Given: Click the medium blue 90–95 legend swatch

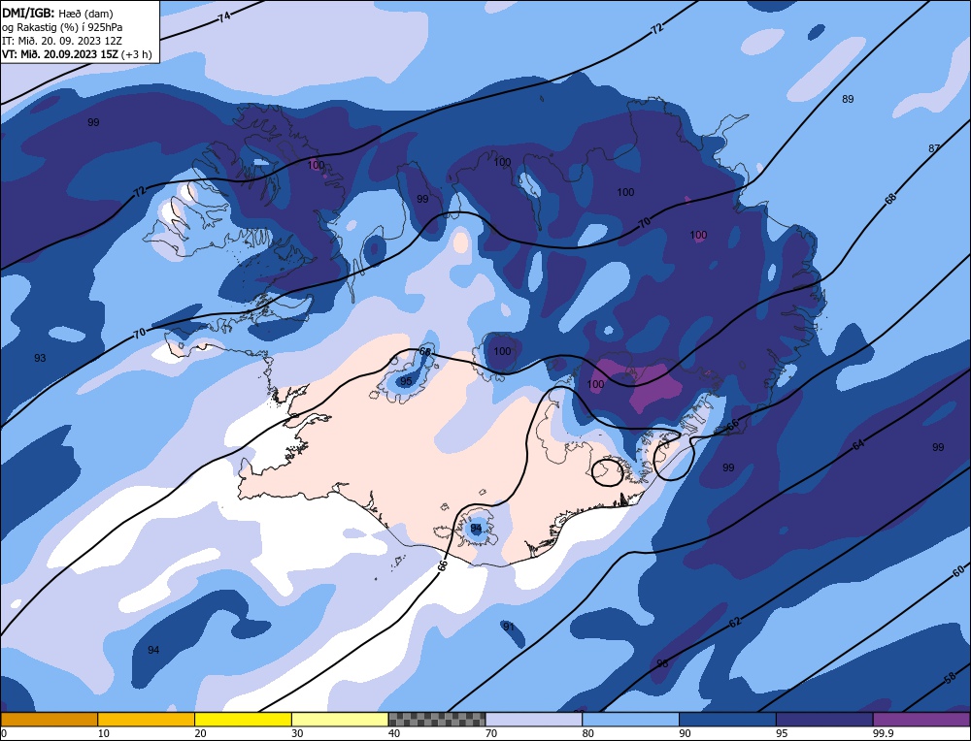Looking at the screenshot, I should click(x=727, y=719).
